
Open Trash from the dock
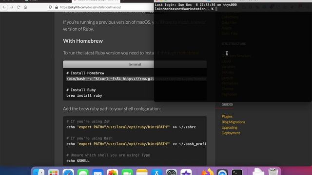273,172
